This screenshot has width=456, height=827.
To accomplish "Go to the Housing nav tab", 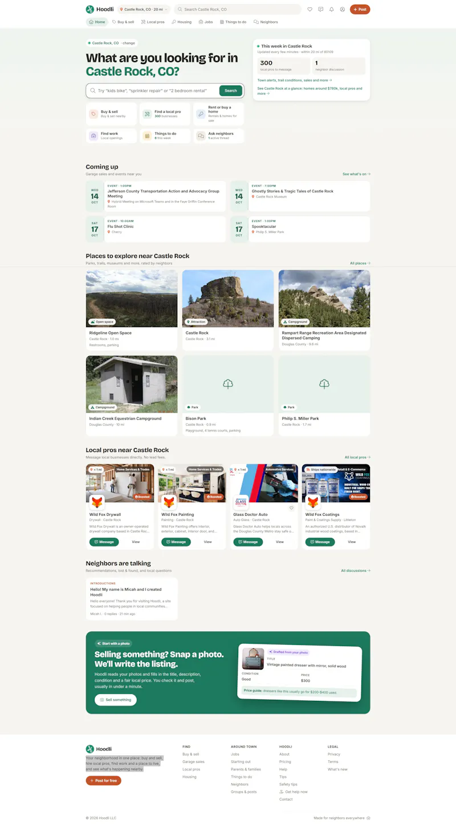I will (182, 22).
